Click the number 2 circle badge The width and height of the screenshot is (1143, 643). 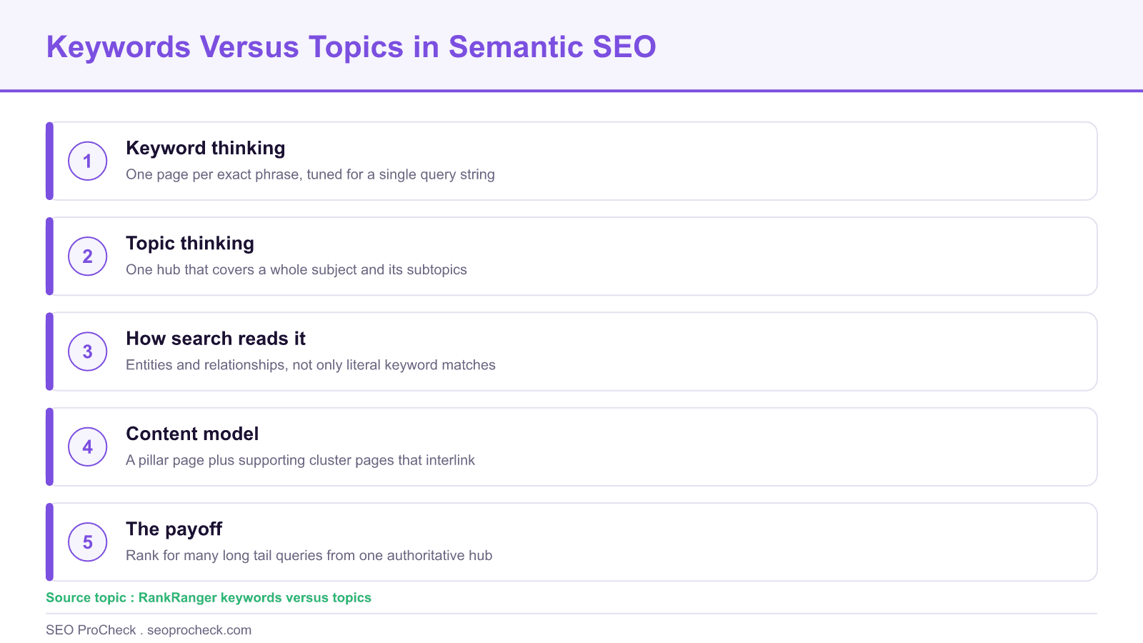pyautogui.click(x=88, y=256)
